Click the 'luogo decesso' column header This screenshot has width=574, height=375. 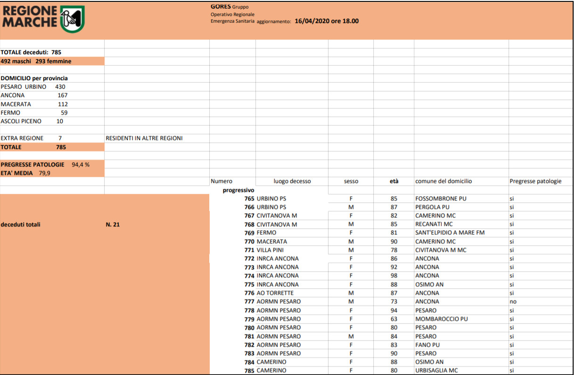click(x=292, y=181)
